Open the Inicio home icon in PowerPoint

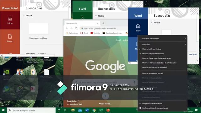tap(10, 19)
